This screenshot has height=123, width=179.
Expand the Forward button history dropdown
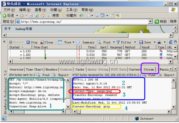[26, 16]
